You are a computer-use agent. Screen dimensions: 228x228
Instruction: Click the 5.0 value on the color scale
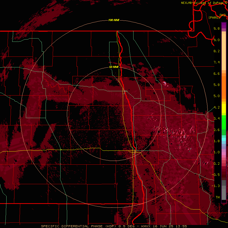[217, 96]
